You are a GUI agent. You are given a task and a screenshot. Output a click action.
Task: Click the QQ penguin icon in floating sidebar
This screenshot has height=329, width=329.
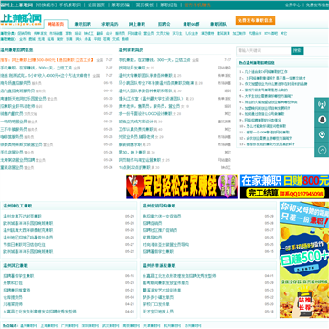(x=322, y=120)
